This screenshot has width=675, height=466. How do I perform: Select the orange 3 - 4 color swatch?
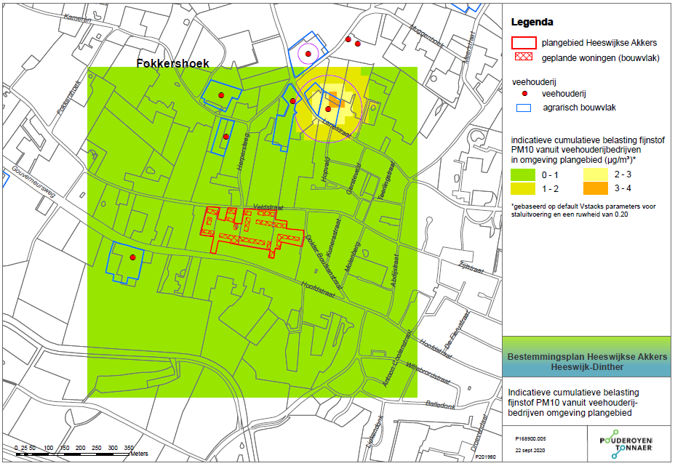(596, 188)
